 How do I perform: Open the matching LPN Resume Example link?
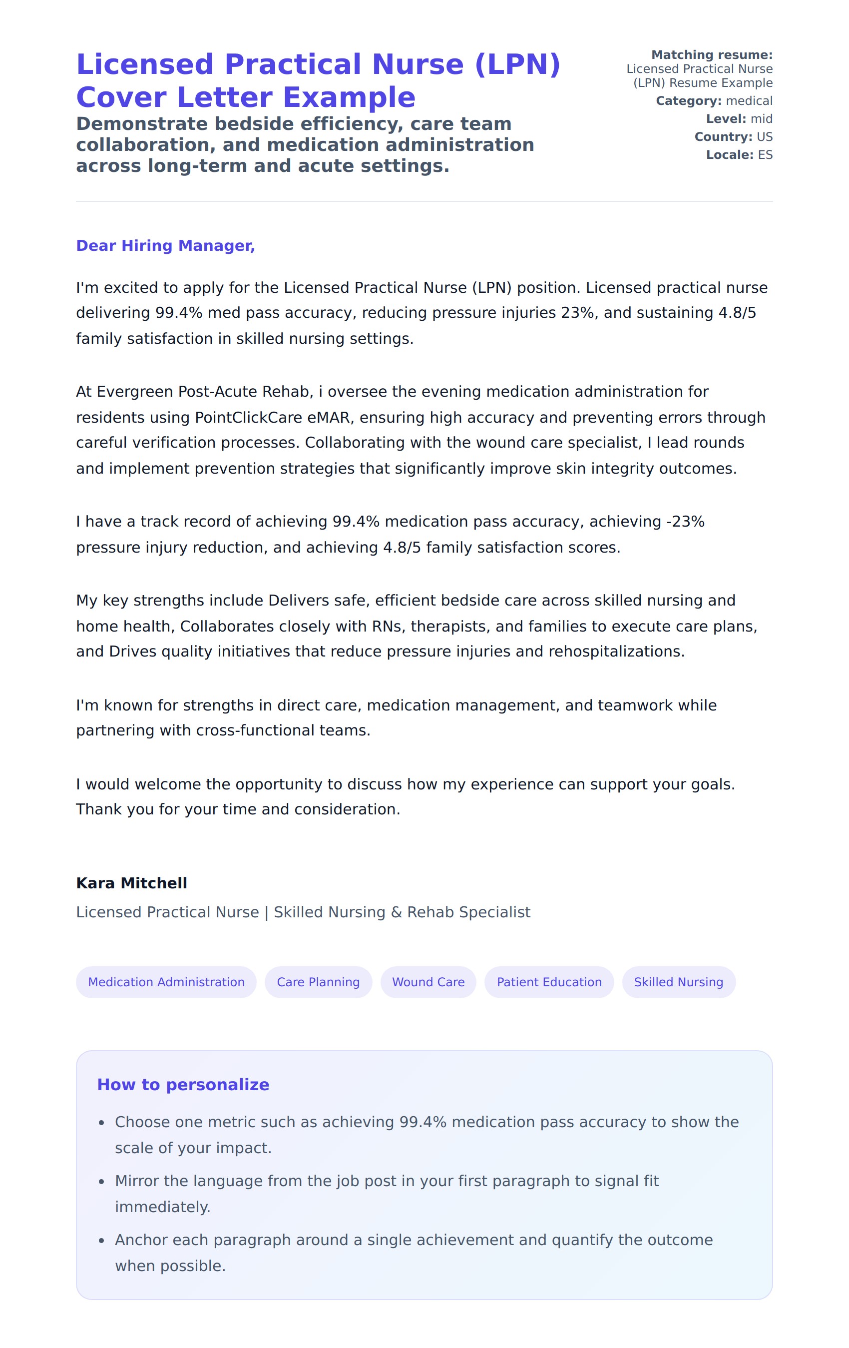pos(699,76)
